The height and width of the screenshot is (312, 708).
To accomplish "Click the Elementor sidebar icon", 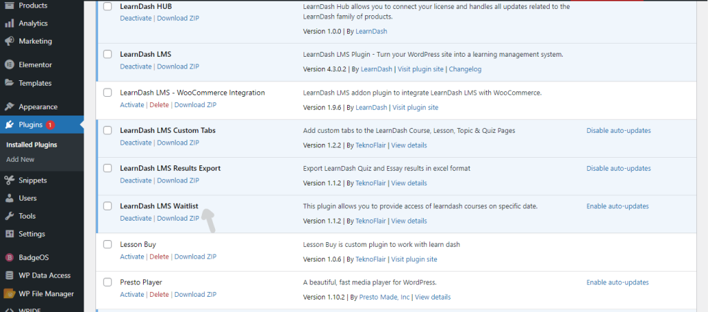I will (9, 64).
